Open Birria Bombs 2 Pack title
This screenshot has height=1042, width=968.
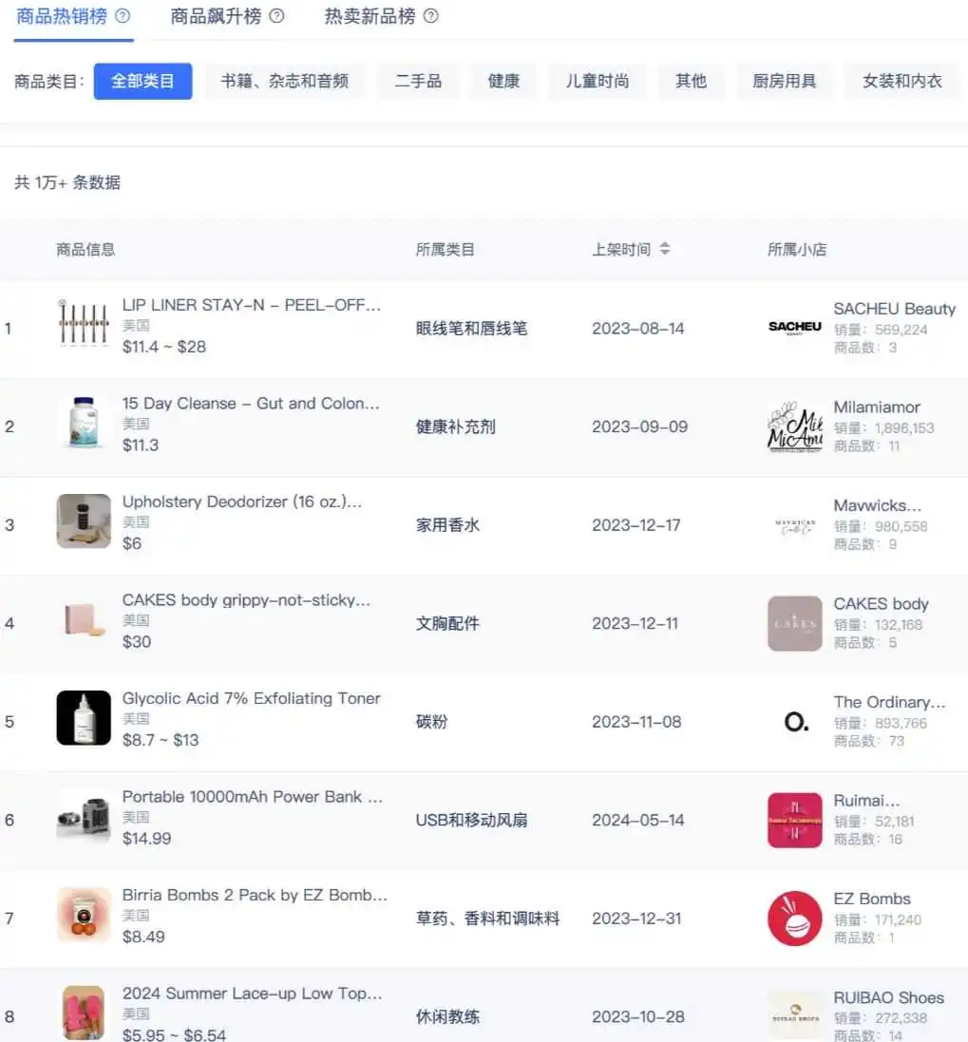coord(255,895)
